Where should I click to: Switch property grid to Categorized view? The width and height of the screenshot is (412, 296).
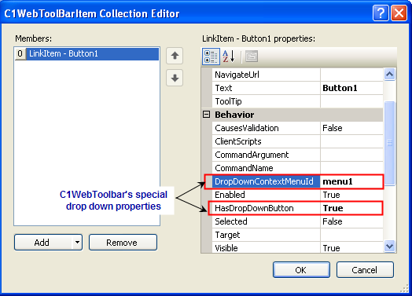point(211,57)
